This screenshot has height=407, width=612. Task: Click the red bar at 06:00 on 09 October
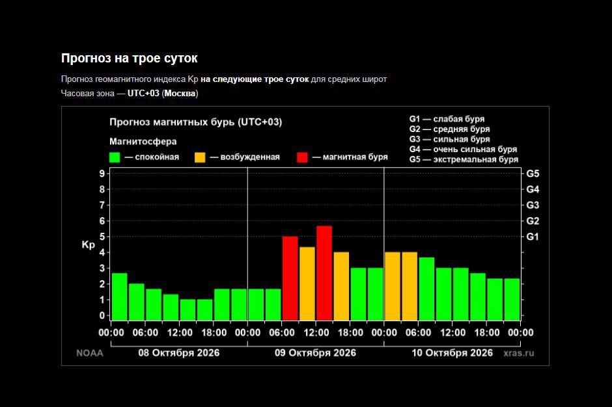pos(290,278)
